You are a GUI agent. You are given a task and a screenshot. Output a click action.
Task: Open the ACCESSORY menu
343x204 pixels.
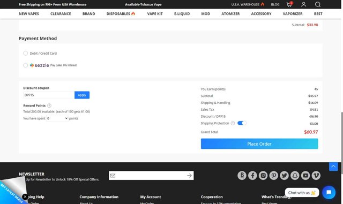pyautogui.click(x=261, y=13)
